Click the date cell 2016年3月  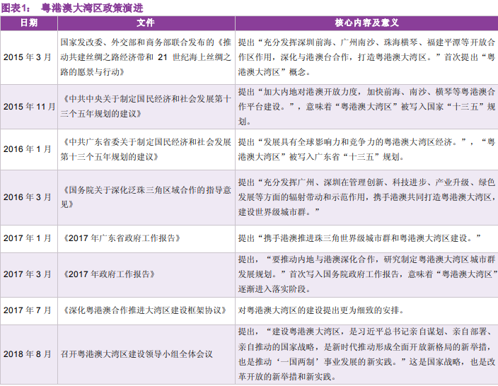28,197
